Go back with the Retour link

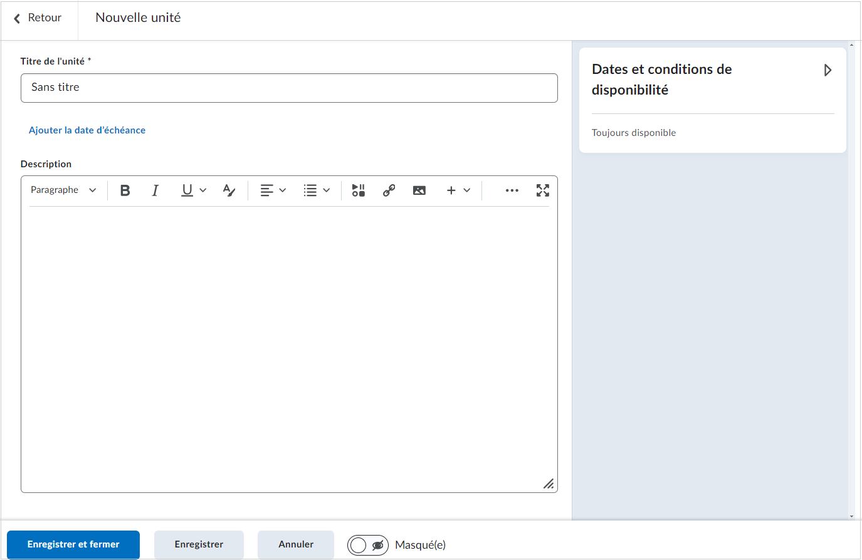point(45,18)
